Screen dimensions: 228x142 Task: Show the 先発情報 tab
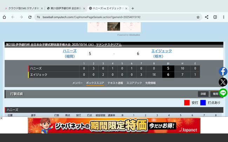click(x=150, y=83)
